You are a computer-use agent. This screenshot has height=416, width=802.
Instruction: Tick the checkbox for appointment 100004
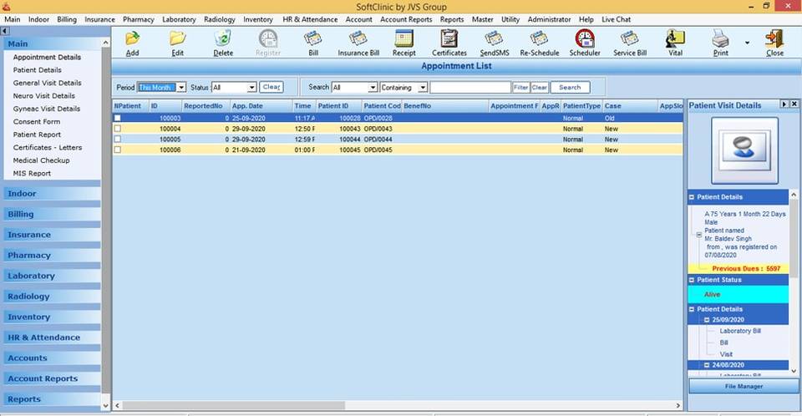[118, 129]
